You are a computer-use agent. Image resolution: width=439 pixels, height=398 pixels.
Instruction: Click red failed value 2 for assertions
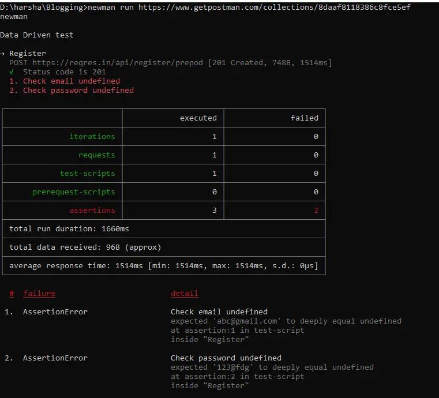click(x=316, y=211)
